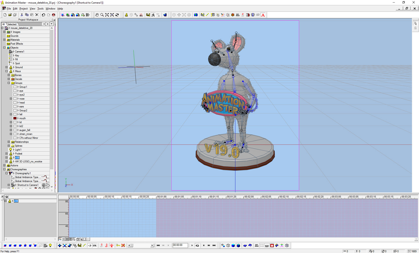Expand the Relationships folder
Image resolution: width=419 pixels, height=253 pixels.
9,142
